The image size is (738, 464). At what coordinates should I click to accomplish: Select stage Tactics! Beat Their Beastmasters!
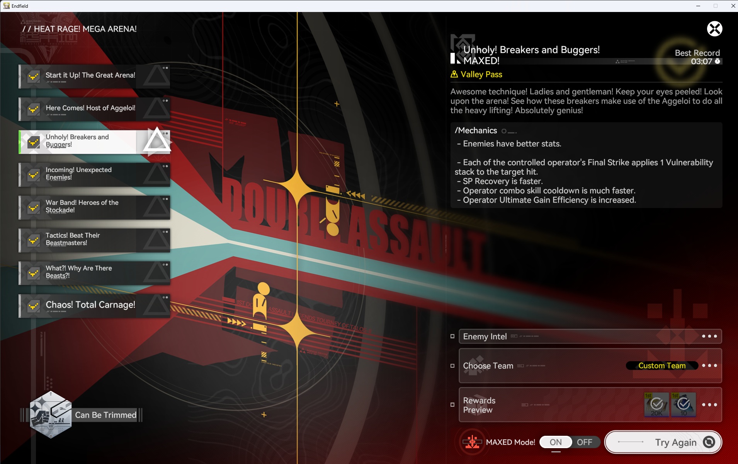click(x=94, y=240)
